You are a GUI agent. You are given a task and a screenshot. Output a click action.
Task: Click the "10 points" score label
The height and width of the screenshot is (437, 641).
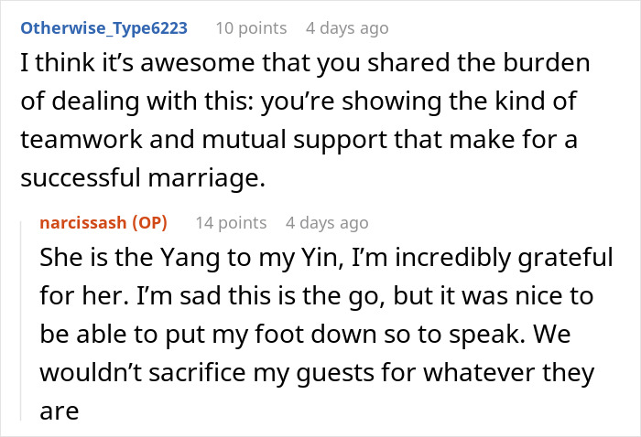click(251, 28)
